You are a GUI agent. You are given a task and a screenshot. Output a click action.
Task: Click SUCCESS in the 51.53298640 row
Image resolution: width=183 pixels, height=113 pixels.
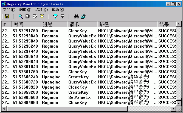coord(167,57)
